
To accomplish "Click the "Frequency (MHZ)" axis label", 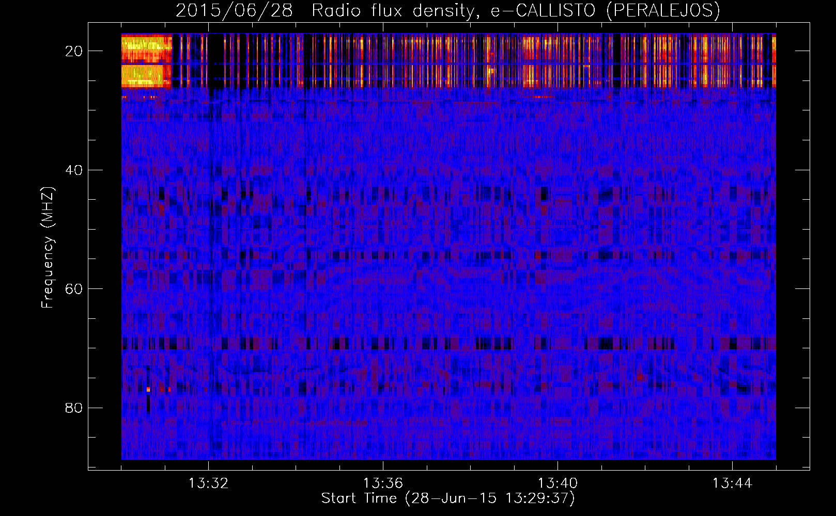I will (48, 248).
